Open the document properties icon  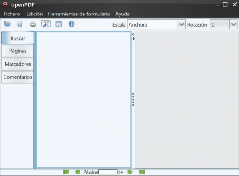[59, 24]
